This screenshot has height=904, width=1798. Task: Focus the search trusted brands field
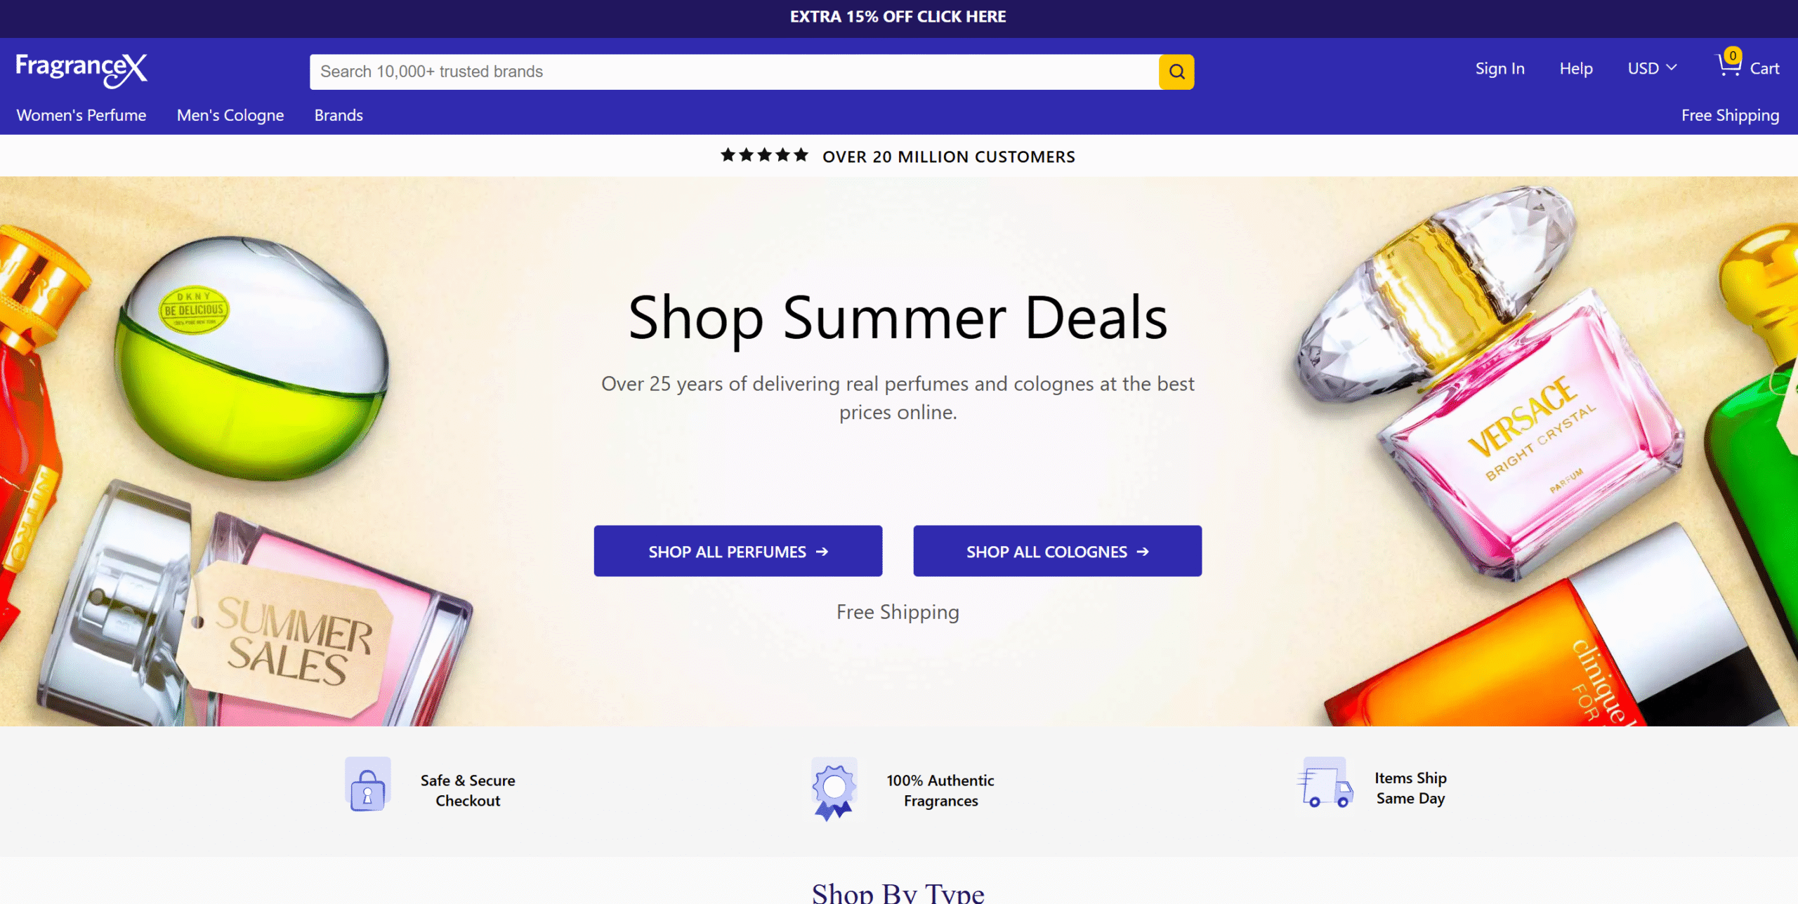(x=734, y=72)
